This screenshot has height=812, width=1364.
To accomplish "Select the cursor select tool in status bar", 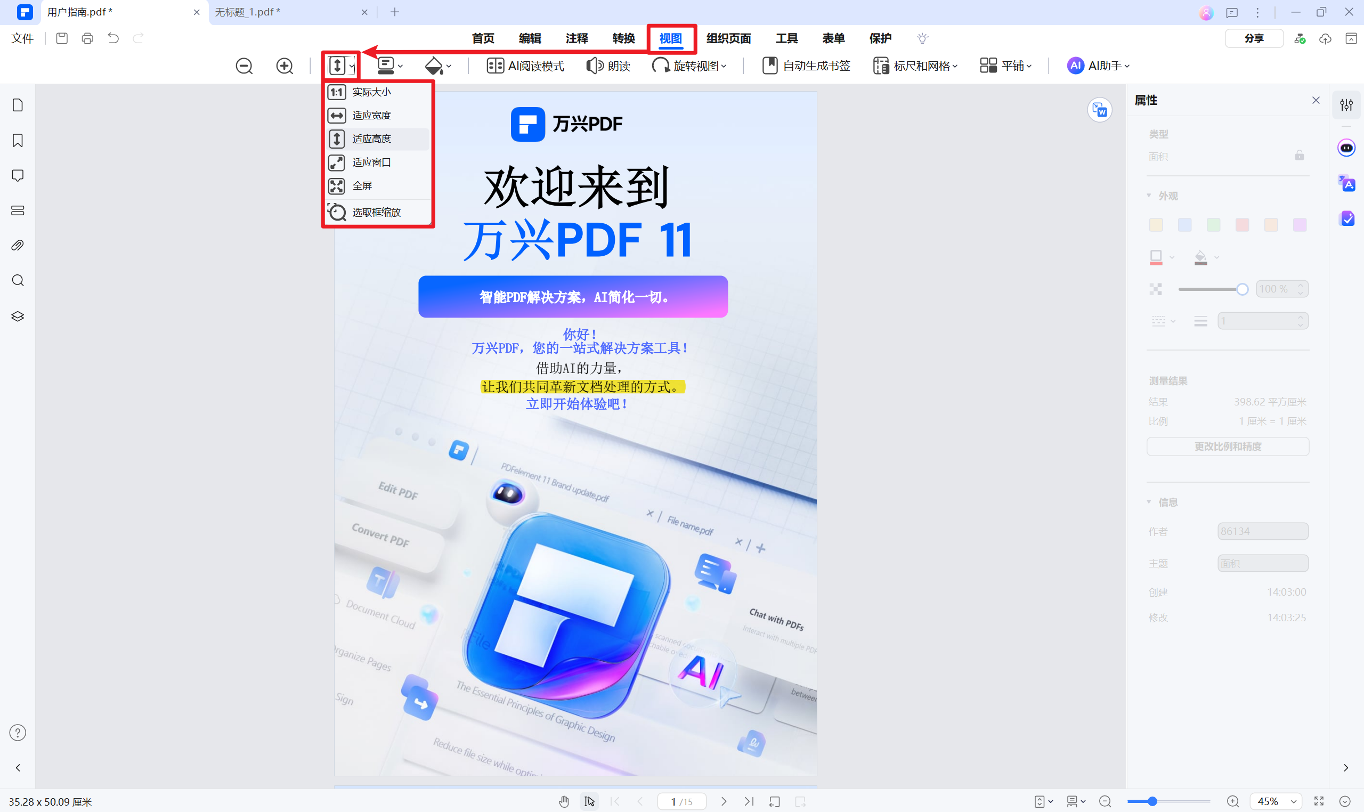I will (x=589, y=801).
